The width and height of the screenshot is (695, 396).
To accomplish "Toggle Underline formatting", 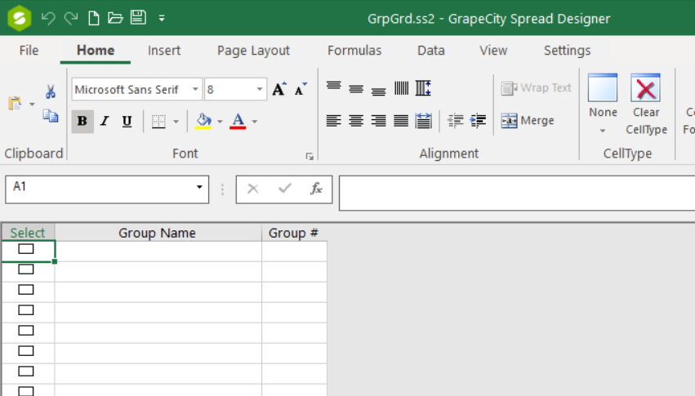I will click(x=127, y=121).
